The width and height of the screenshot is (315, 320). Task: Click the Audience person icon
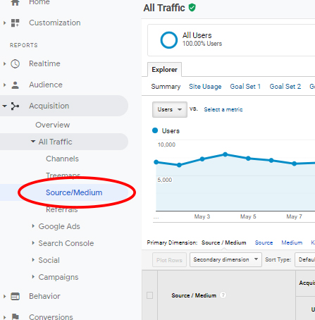click(x=16, y=85)
